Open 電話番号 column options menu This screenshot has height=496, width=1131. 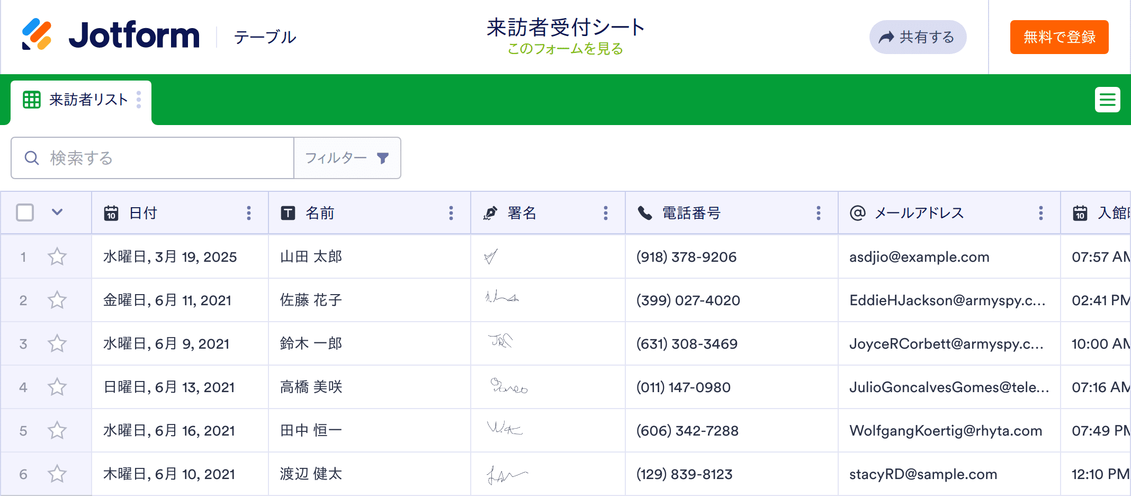tap(819, 213)
